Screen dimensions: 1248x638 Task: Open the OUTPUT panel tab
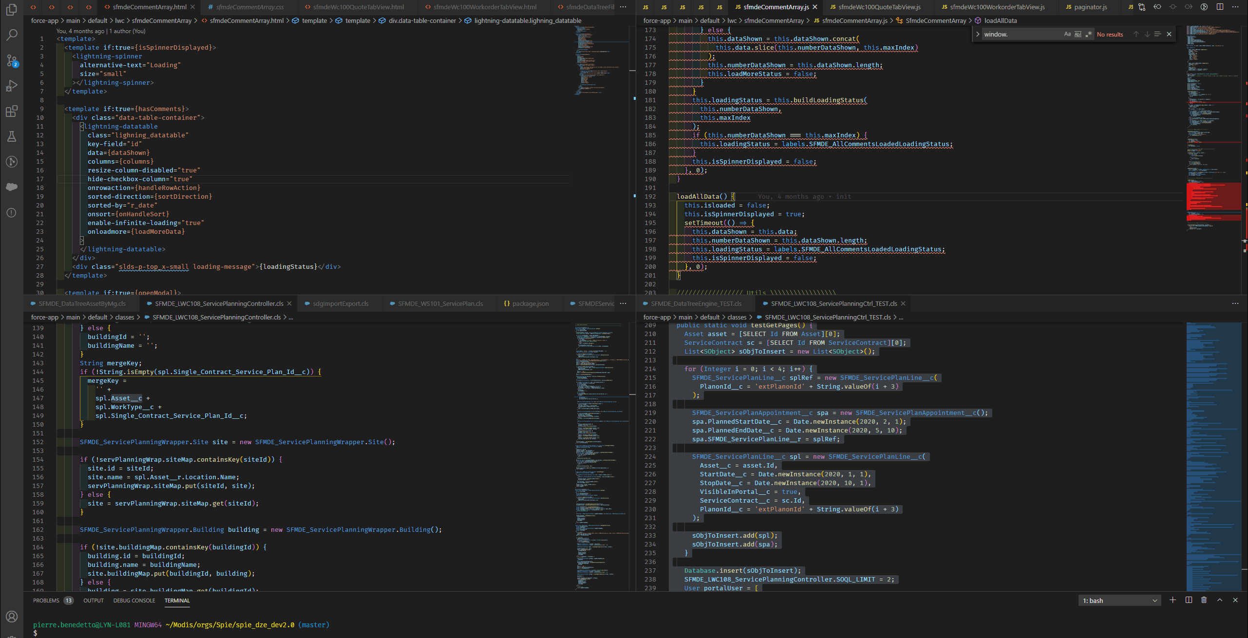pyautogui.click(x=94, y=600)
